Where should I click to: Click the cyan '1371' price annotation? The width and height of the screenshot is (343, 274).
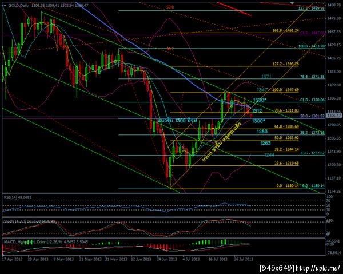(x=266, y=77)
